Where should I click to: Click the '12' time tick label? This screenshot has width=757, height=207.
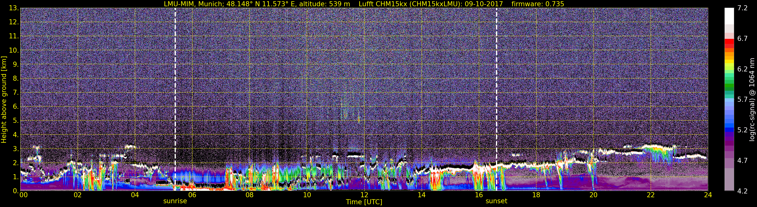coord(364,195)
